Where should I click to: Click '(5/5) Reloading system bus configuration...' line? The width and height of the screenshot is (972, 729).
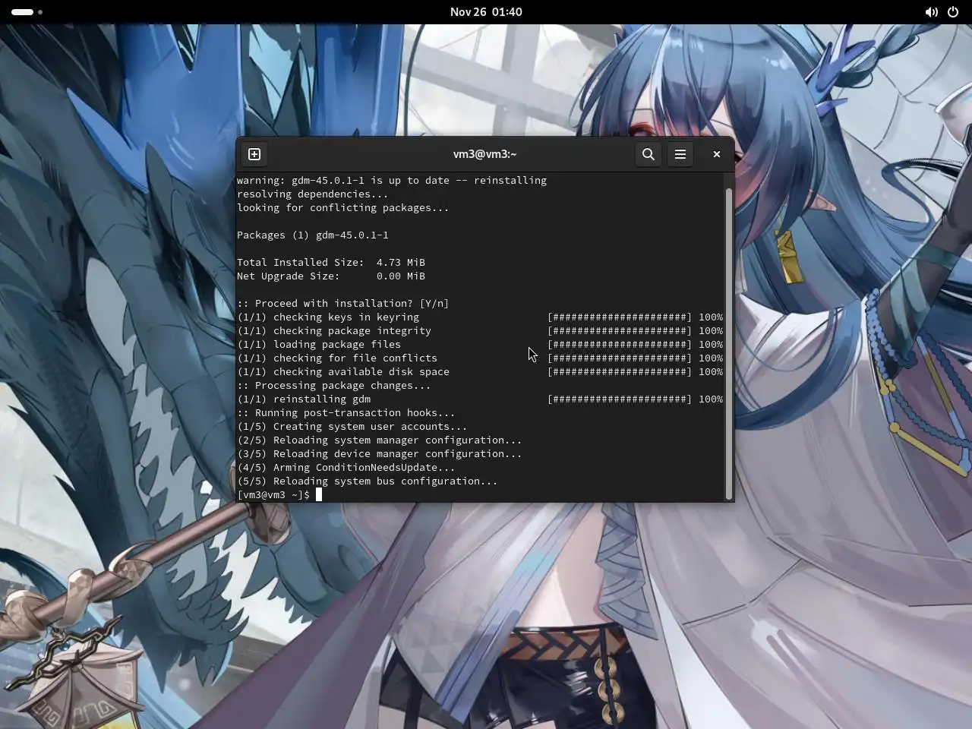368,481
